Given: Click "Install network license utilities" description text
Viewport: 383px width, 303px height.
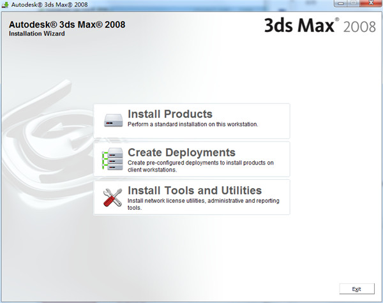Looking at the screenshot, I should coord(203,204).
